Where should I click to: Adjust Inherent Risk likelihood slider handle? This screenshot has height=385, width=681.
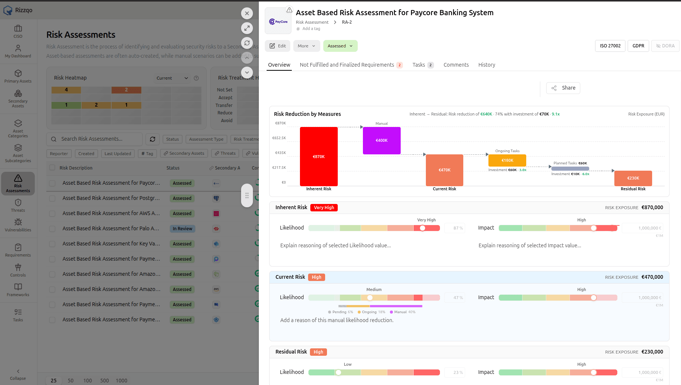423,228
